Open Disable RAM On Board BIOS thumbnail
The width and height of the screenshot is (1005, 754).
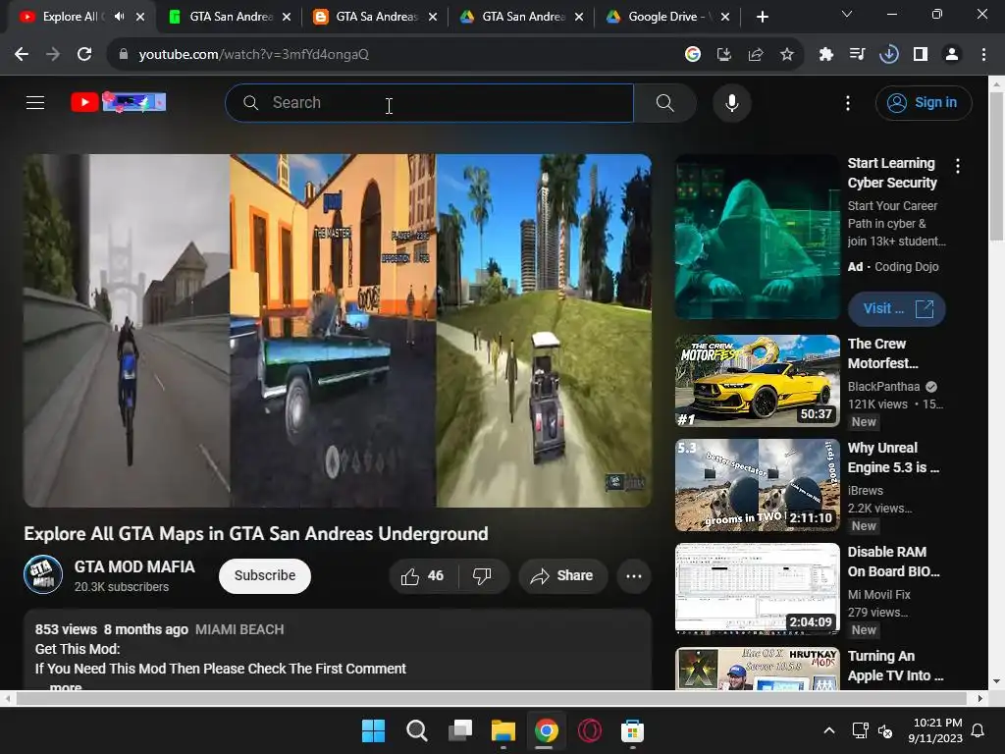click(758, 589)
